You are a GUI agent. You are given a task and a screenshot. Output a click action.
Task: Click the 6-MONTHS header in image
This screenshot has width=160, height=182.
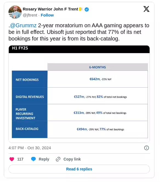[98, 67]
